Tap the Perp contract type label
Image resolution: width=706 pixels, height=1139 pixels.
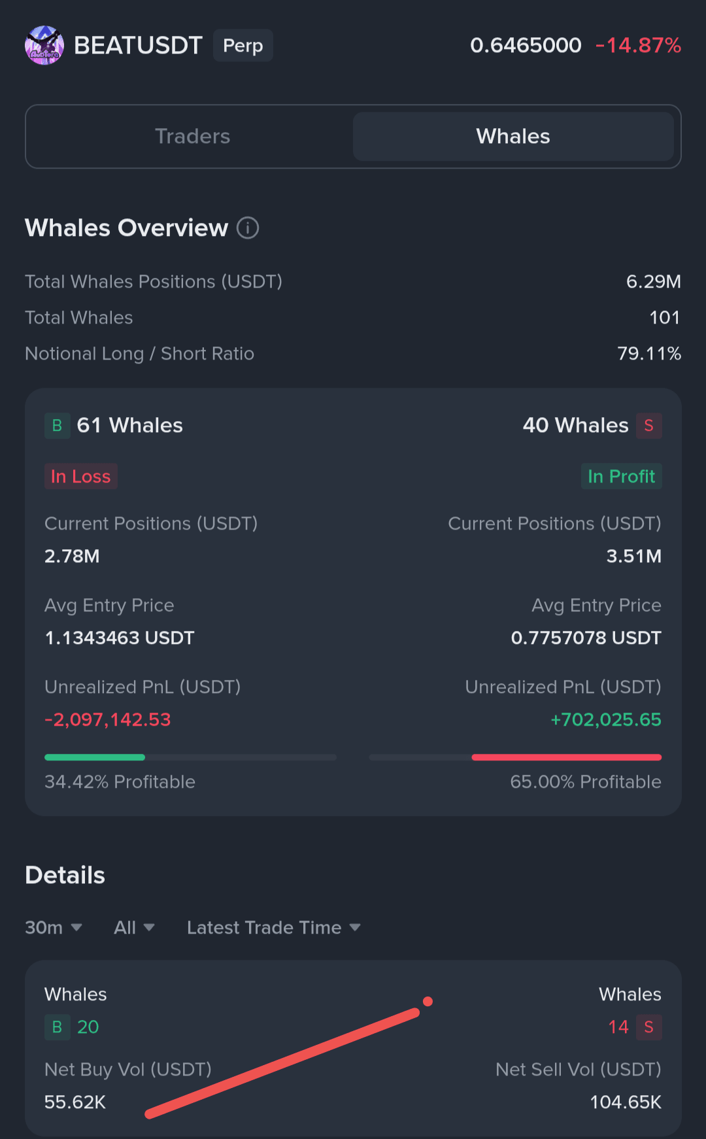coord(243,45)
